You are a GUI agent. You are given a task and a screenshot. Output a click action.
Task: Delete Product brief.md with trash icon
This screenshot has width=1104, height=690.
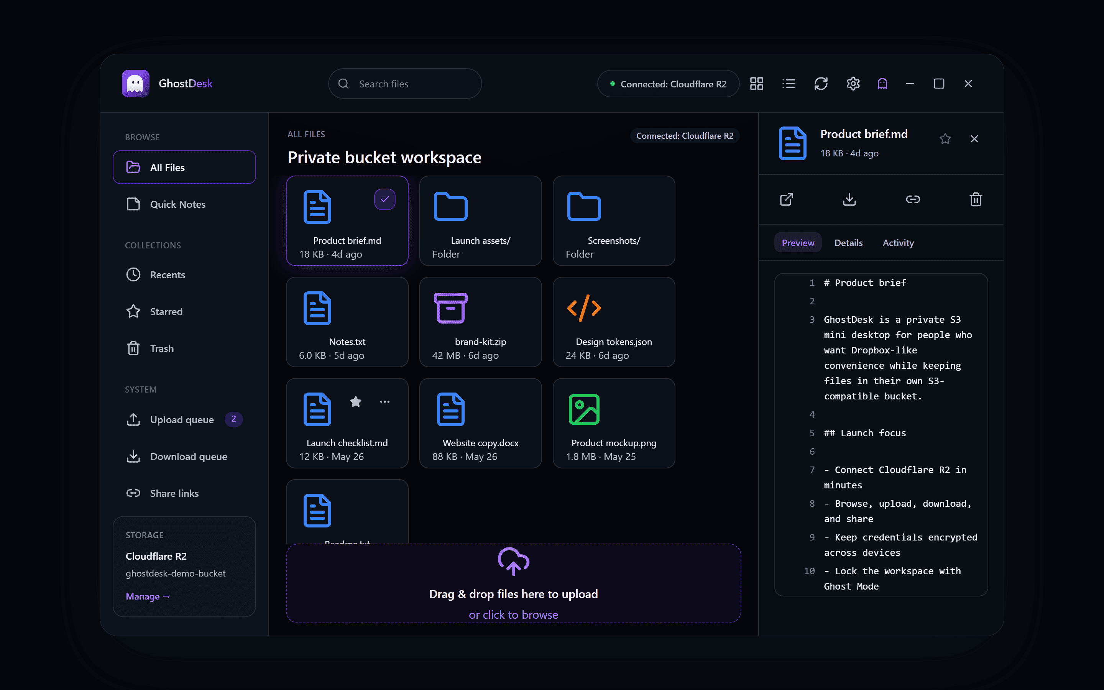pos(976,199)
